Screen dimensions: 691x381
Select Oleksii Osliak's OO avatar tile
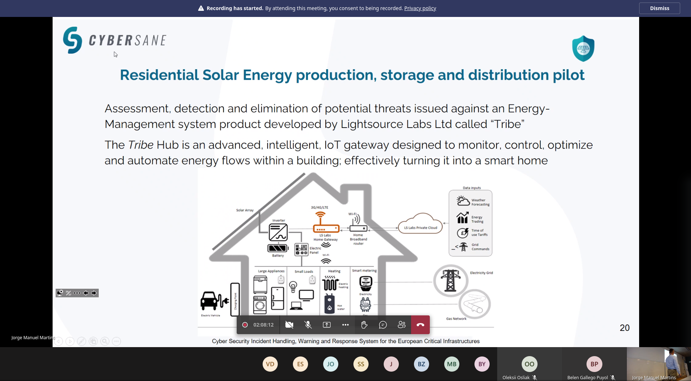(x=530, y=364)
